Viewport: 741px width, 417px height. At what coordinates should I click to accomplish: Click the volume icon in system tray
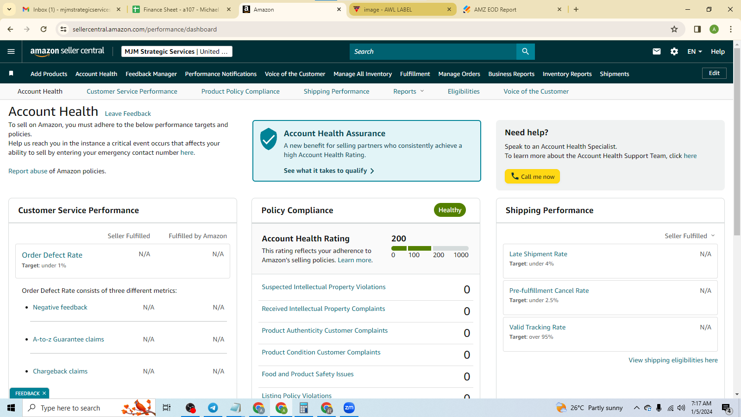pyautogui.click(x=681, y=408)
